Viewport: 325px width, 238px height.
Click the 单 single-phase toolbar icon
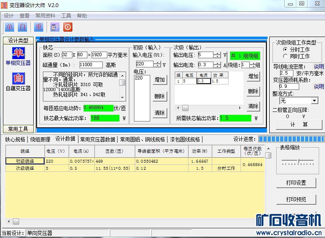[10, 27]
